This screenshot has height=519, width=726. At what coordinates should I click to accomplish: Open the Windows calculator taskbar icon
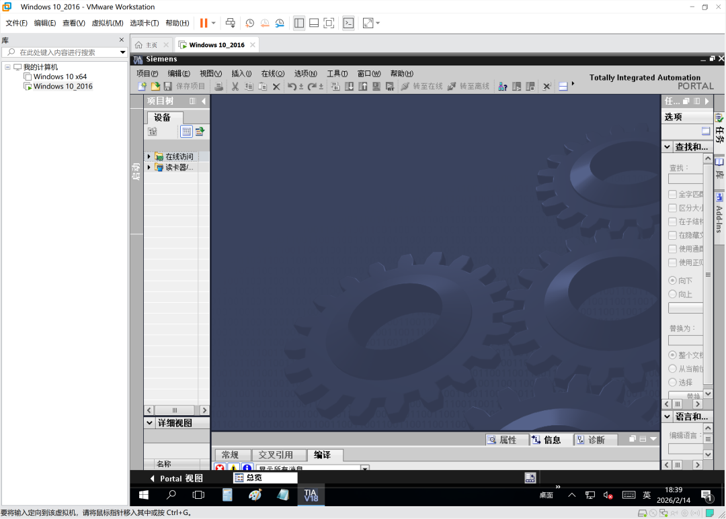[x=227, y=495]
